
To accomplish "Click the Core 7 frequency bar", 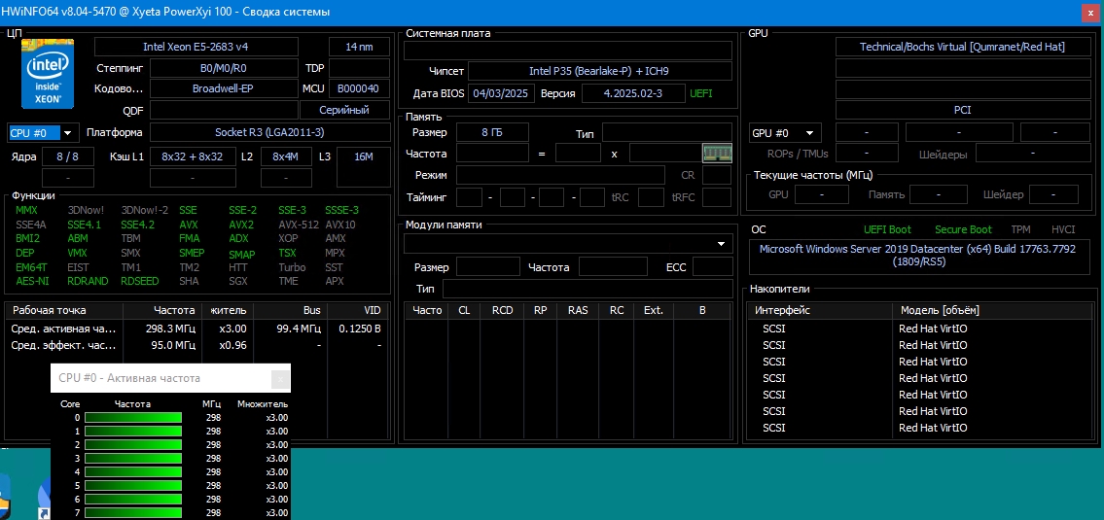I will click(133, 512).
